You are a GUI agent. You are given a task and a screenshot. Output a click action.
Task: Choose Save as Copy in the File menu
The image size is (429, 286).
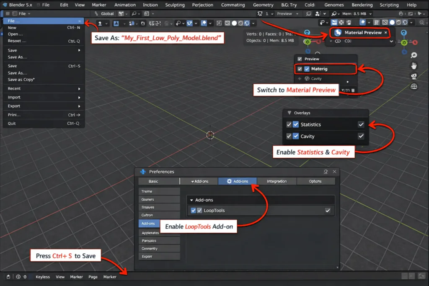point(44,80)
